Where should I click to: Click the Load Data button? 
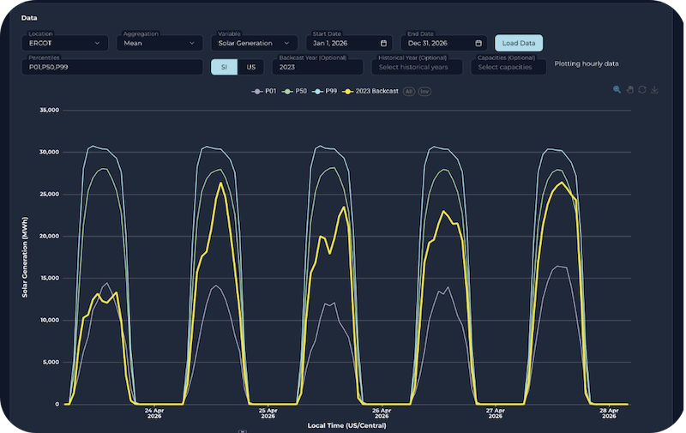[x=518, y=43]
